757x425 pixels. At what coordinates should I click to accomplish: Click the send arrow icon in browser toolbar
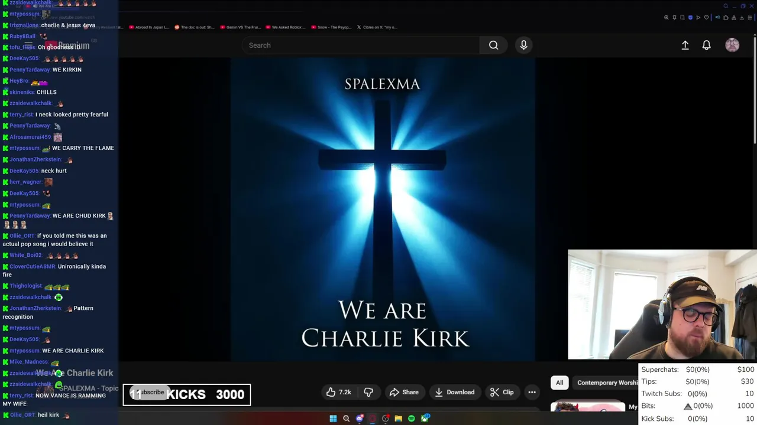(x=698, y=18)
